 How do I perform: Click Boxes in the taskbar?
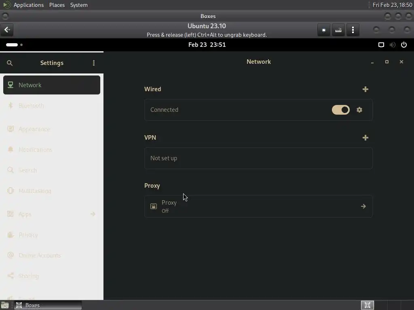point(48,305)
